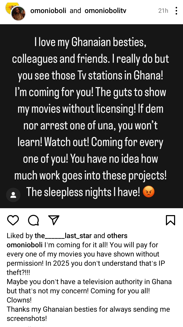Tap the caption line ending with 'screenshots!'
Screen dimensions: 183x327
[27, 319]
